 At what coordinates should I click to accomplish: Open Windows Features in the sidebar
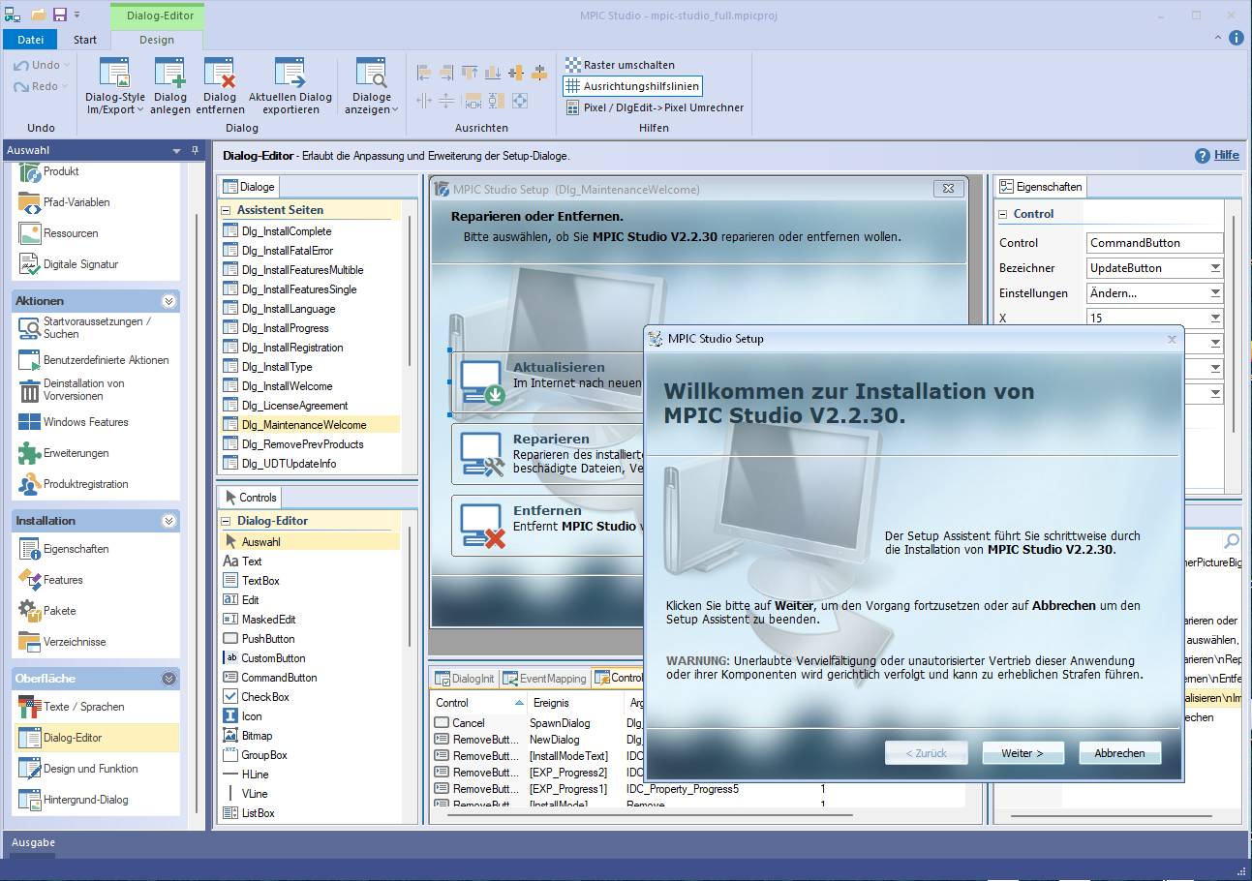pyautogui.click(x=85, y=422)
